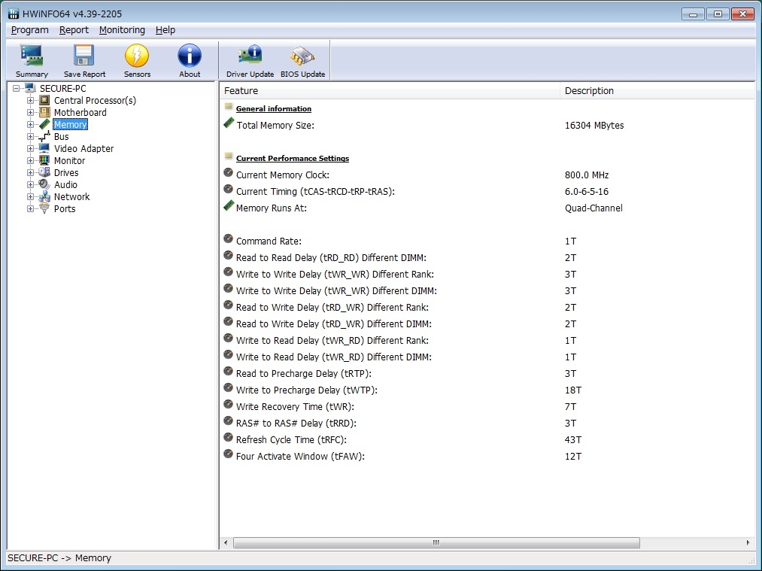Click the horizontal scrollbar right arrow

pyautogui.click(x=748, y=542)
